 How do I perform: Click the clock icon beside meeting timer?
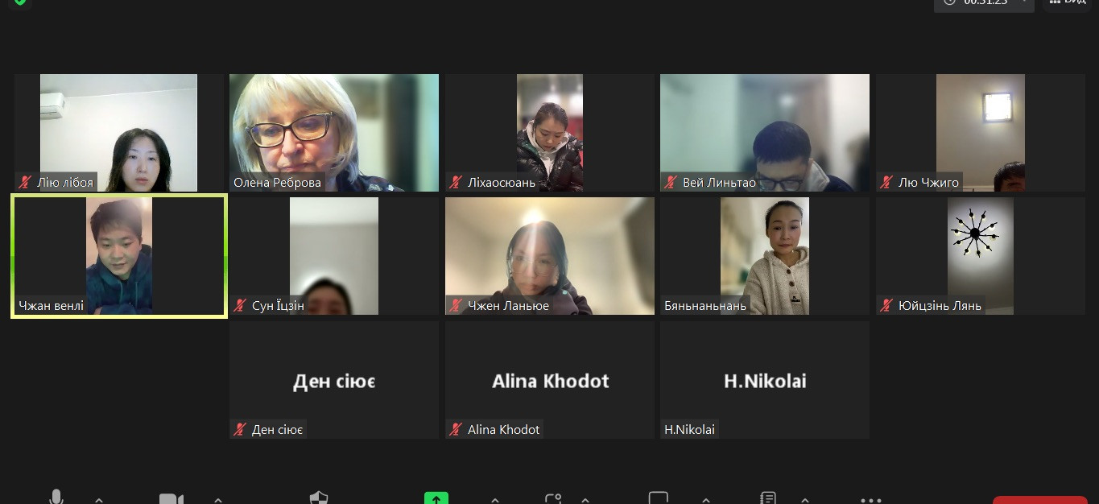click(949, 2)
